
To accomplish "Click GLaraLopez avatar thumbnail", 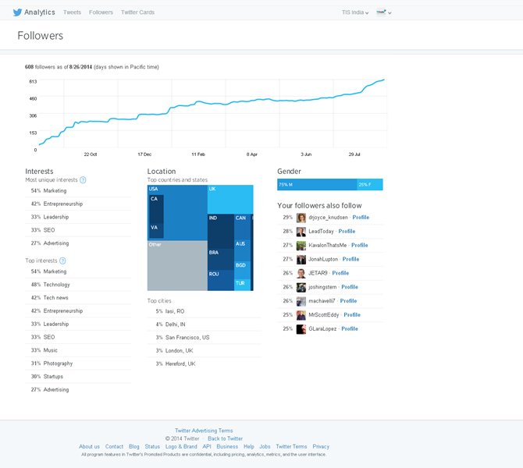I will (301, 329).
